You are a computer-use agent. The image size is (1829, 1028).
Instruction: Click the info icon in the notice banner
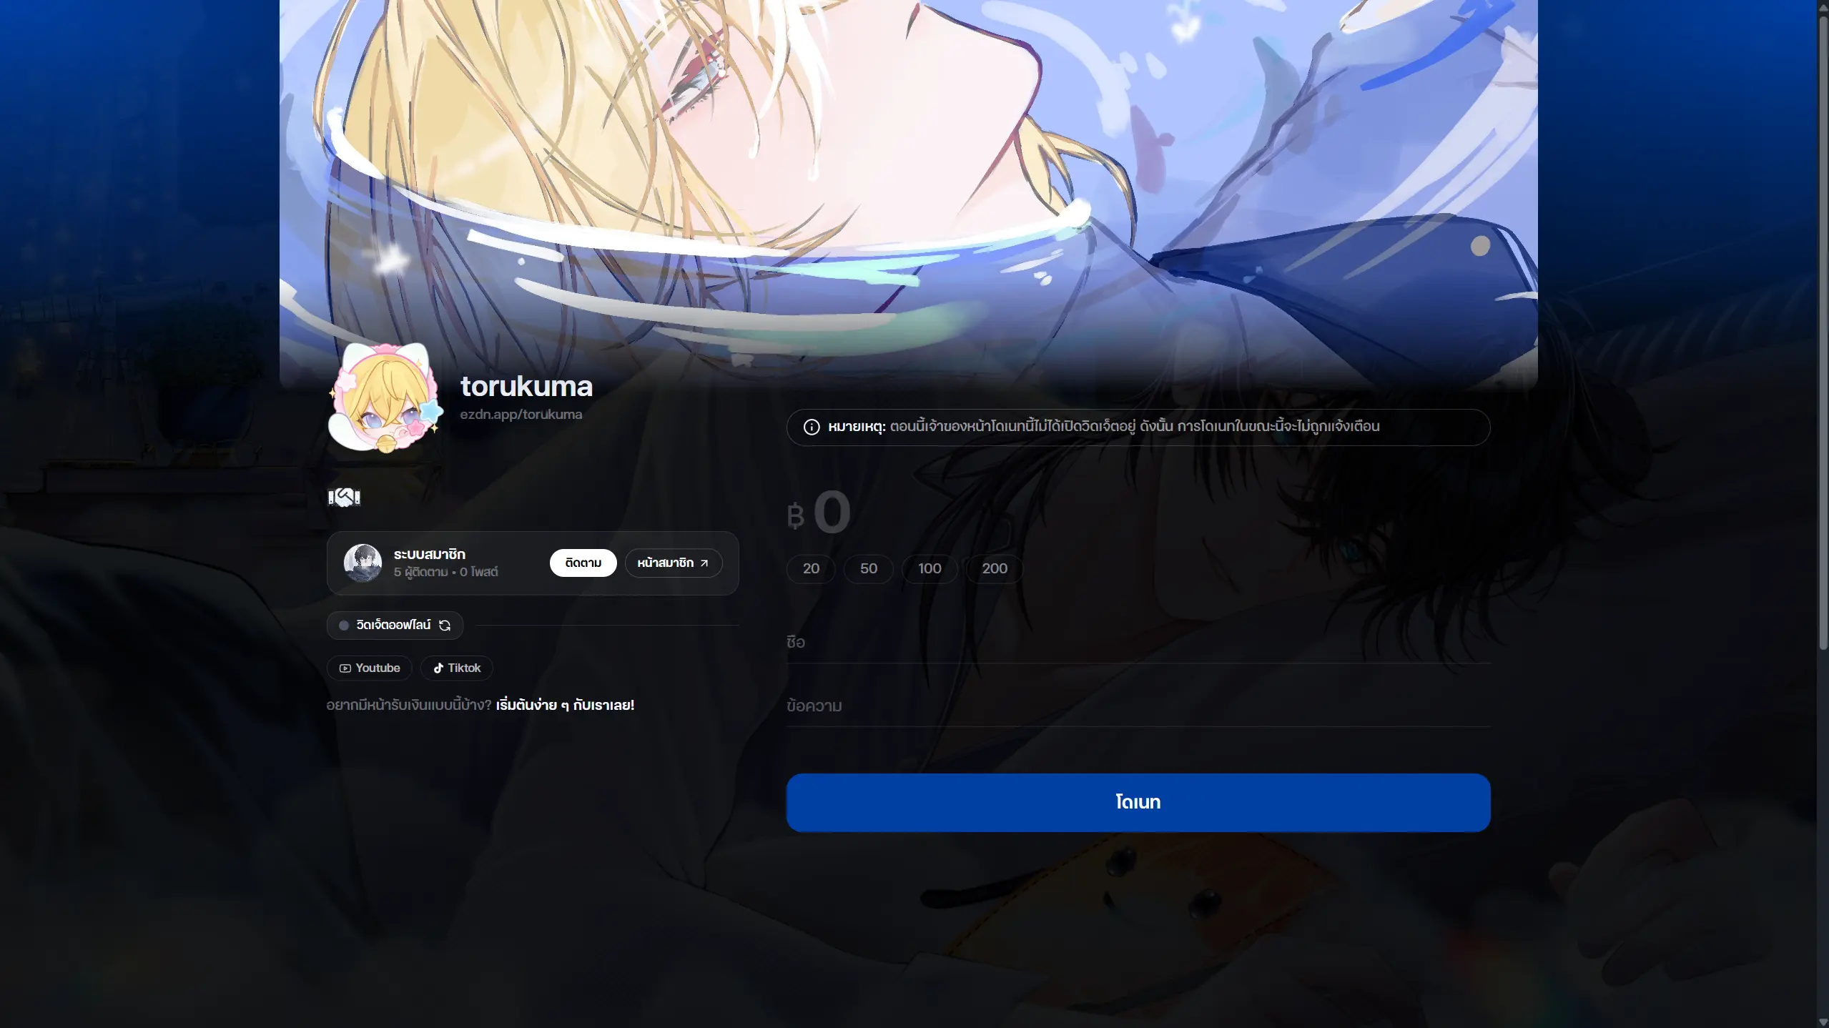812,427
